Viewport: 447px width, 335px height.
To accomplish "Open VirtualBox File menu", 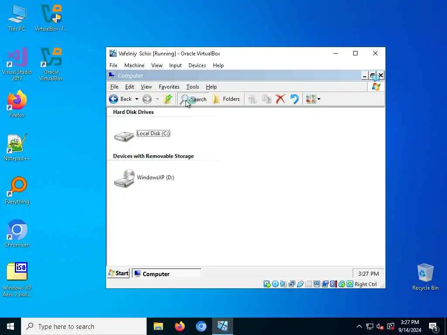I will 113,65.
